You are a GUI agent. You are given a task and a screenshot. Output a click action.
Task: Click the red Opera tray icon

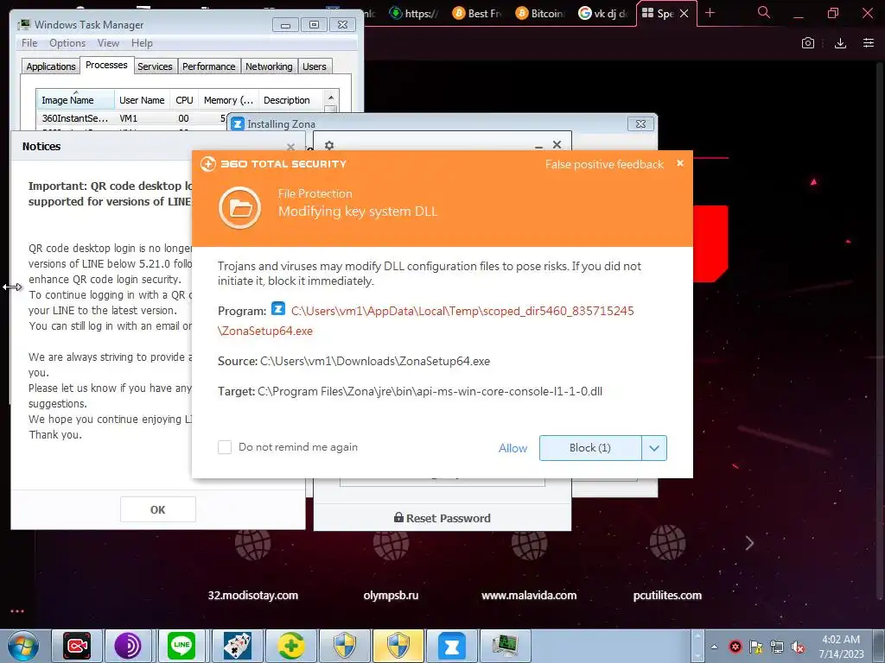(735, 647)
